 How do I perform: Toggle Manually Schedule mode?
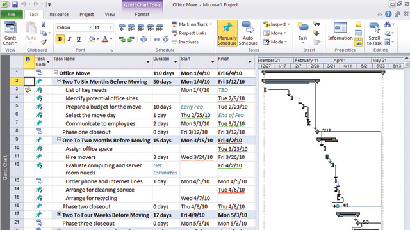click(227, 33)
